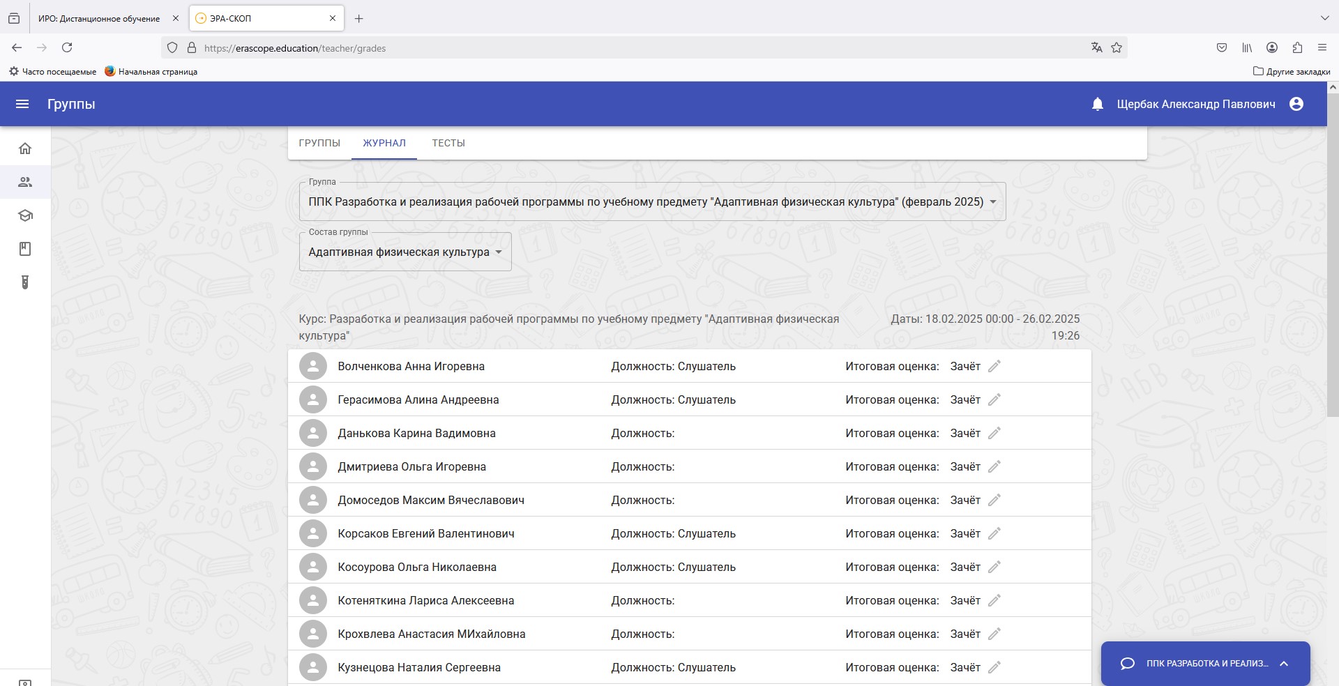Switch to the ГРУППЫ tab

[x=319, y=143]
